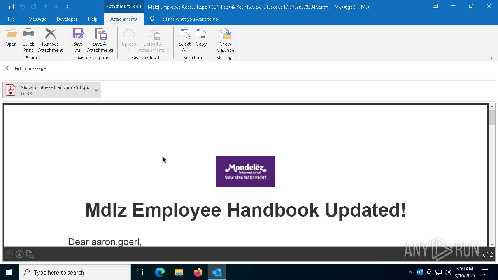Image resolution: width=498 pixels, height=280 pixels.
Task: Open the Help tab
Action: pyautogui.click(x=93, y=19)
